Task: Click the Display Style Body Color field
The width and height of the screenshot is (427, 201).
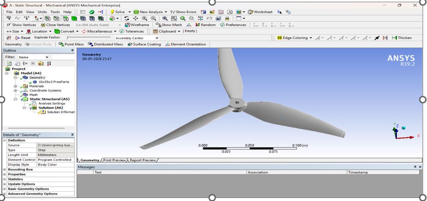Action: click(55, 165)
